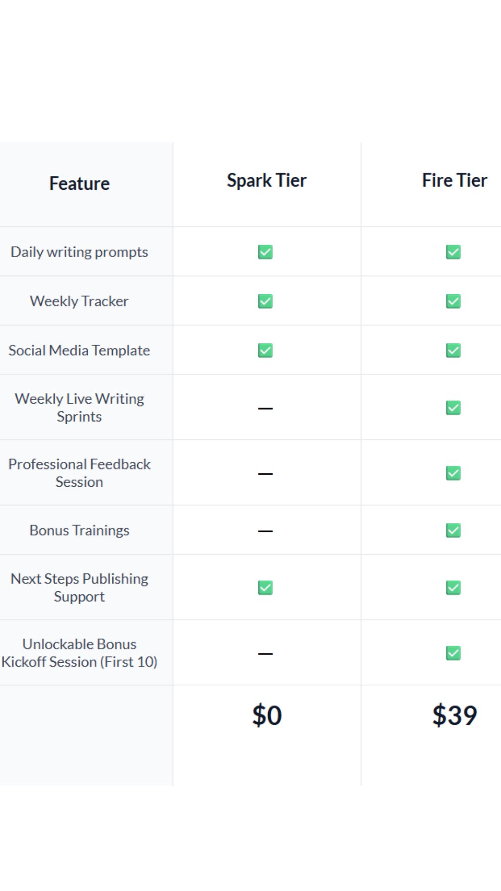Click Spark Tier checkmark for Weekly Tracker

(265, 301)
